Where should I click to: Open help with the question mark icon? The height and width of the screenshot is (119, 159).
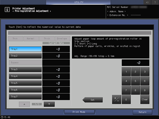click(155, 2)
